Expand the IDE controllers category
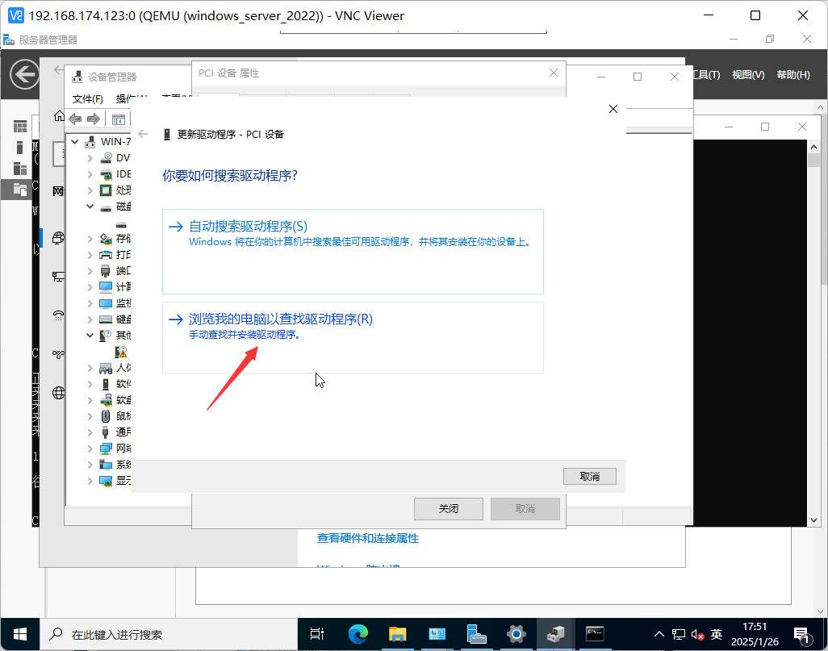Viewport: 828px width, 651px height. [x=90, y=174]
